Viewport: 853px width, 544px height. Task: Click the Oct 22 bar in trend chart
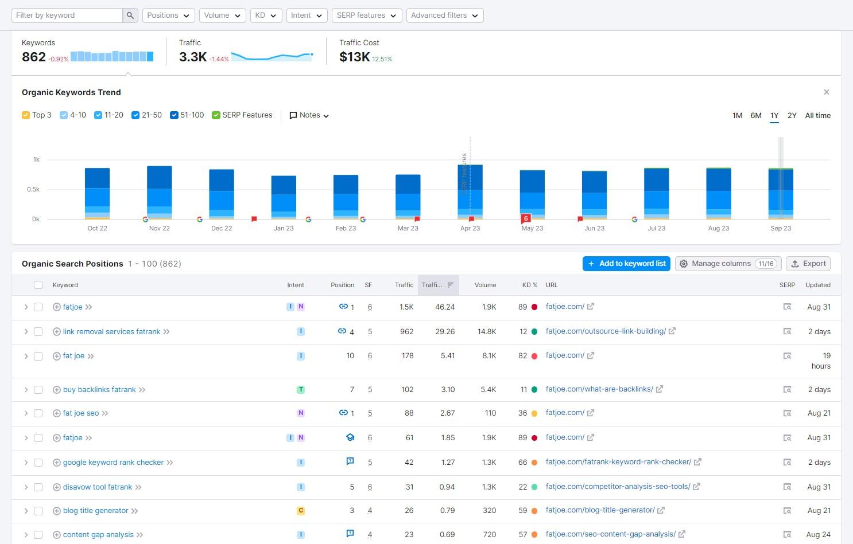pos(97,193)
